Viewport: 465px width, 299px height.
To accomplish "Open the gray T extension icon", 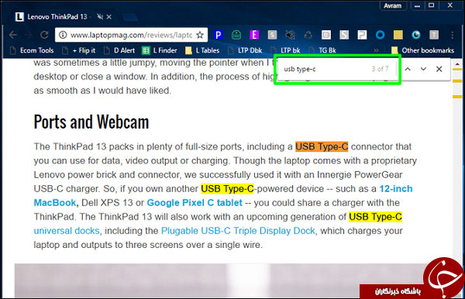I will 434,35.
